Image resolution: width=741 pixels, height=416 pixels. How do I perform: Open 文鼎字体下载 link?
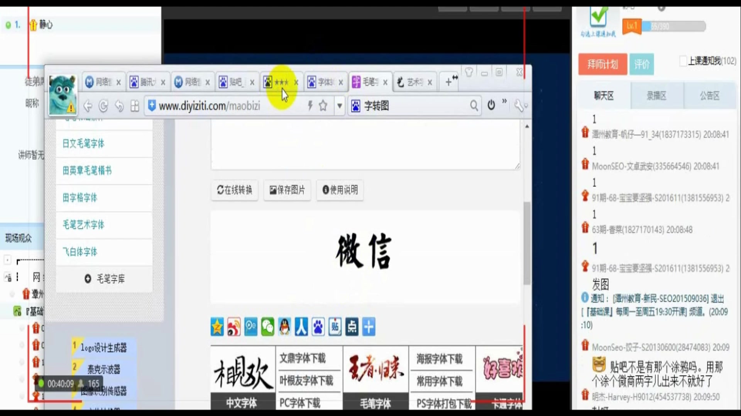(x=303, y=359)
